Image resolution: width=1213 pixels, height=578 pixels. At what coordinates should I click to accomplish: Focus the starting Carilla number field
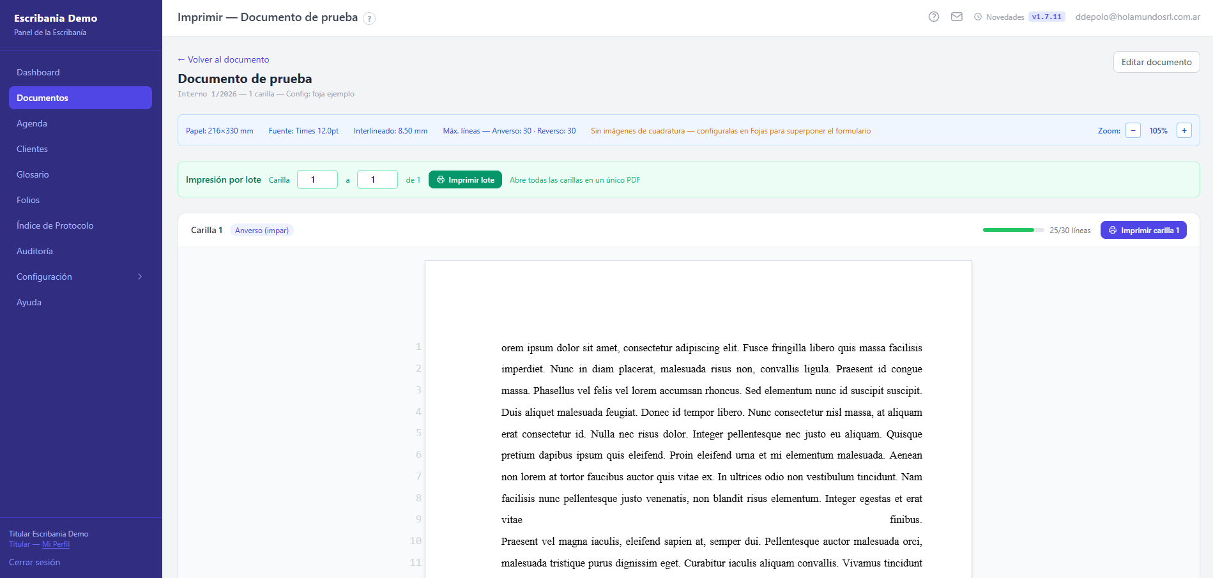tap(317, 179)
